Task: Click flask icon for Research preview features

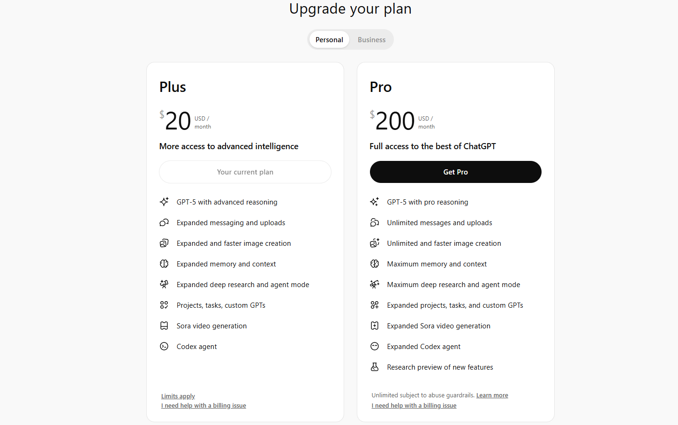Action: pyautogui.click(x=375, y=367)
